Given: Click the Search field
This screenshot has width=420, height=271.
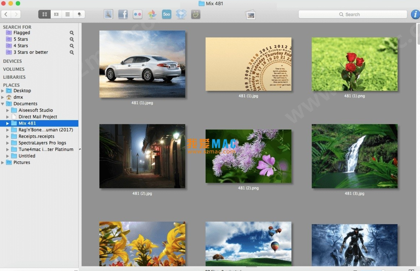Looking at the screenshot, I should [x=352, y=14].
